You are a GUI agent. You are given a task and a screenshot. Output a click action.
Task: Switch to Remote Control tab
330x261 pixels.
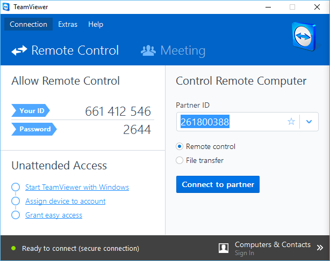coord(65,50)
